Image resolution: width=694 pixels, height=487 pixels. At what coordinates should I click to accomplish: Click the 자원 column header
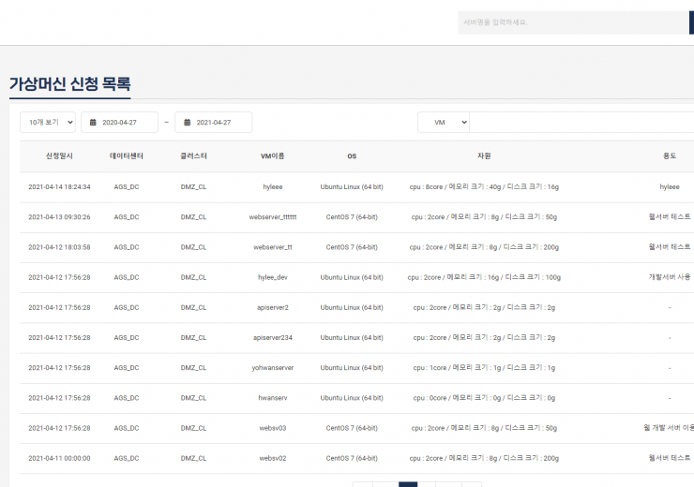pyautogui.click(x=484, y=155)
